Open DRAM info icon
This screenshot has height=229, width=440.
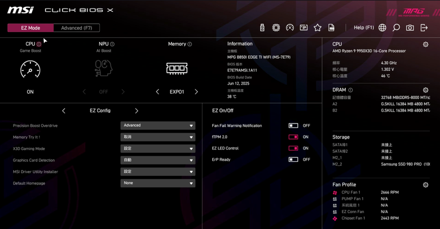click(x=350, y=90)
